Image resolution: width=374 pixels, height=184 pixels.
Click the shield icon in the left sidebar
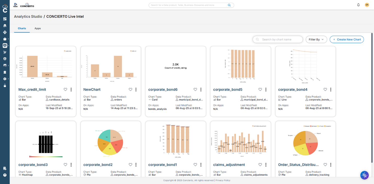point(5,59)
